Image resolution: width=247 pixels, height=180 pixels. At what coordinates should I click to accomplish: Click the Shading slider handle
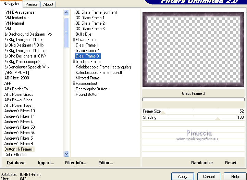pyautogui.click(x=218, y=119)
